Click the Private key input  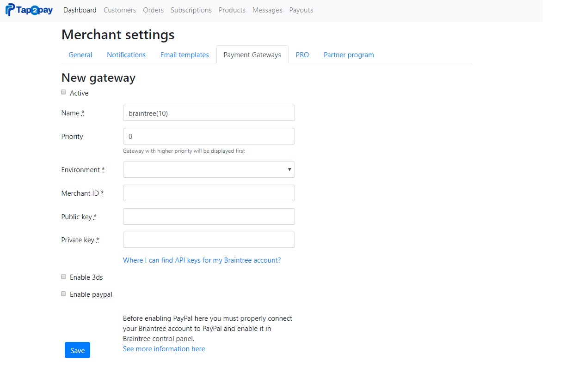[x=209, y=240]
